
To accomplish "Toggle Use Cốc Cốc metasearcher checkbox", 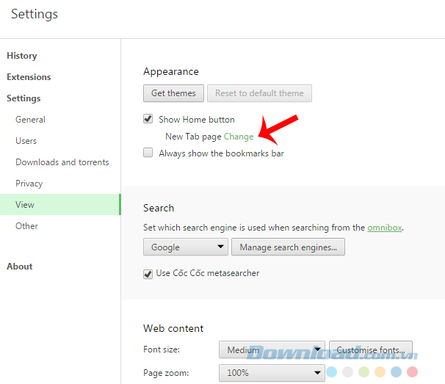I will click(x=148, y=273).
